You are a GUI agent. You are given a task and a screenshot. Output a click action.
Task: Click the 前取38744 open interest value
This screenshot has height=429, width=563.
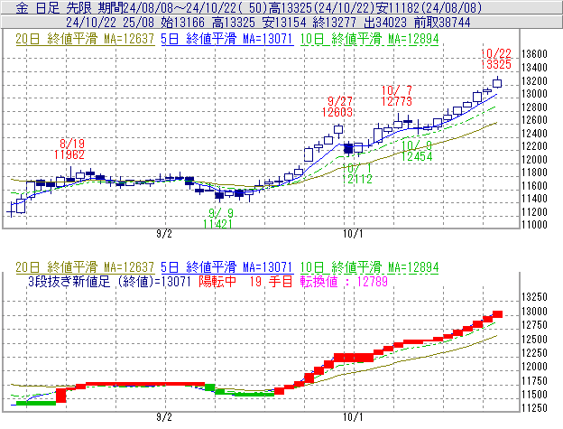tap(442, 23)
